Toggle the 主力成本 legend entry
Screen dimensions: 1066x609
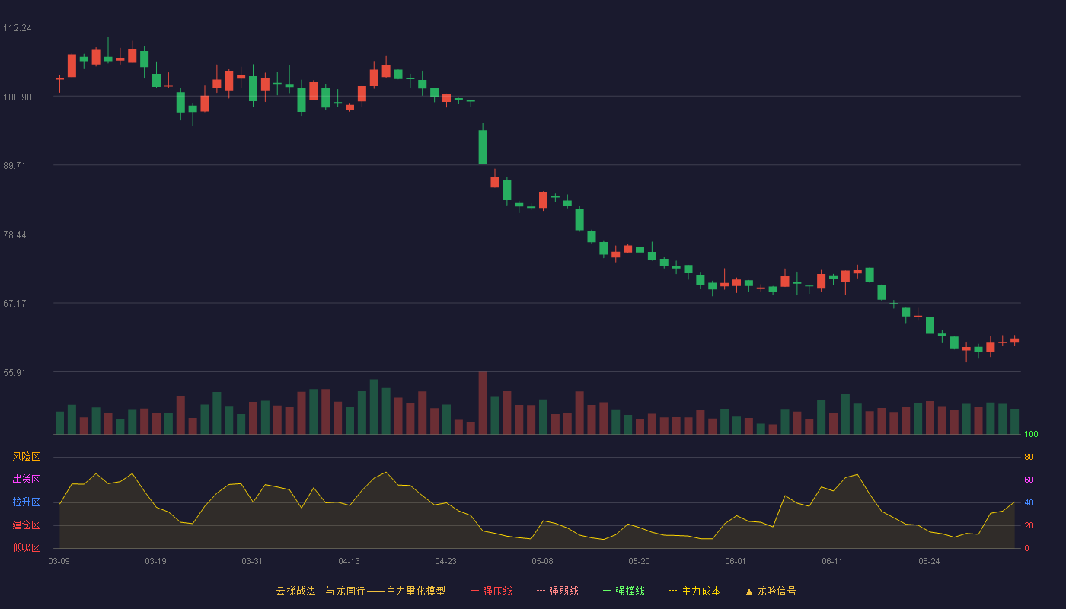[x=694, y=591]
